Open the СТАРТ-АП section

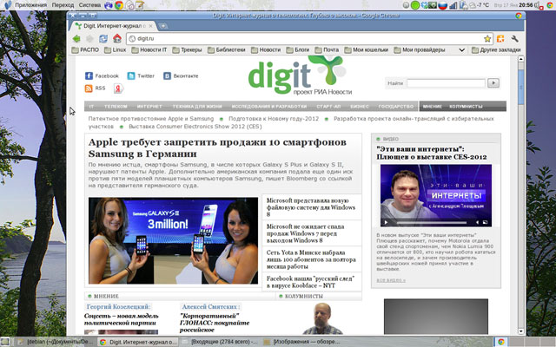click(x=328, y=106)
